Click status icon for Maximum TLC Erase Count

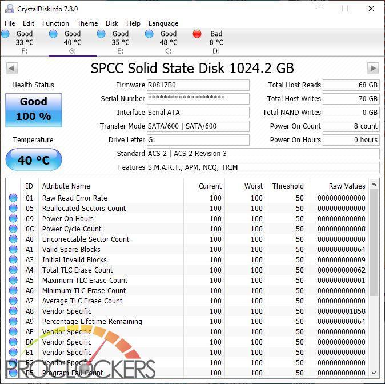click(13, 280)
